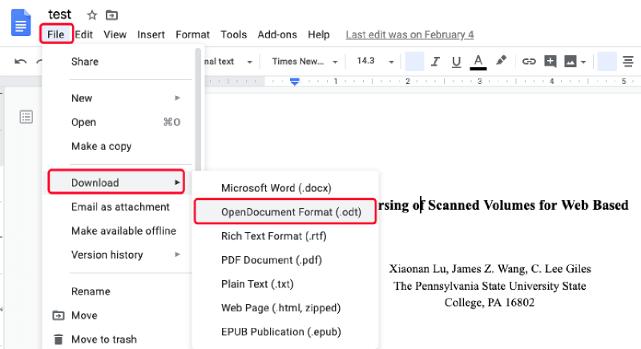Open the 'Last edit was on February 4' link
641x349 pixels.
409,34
